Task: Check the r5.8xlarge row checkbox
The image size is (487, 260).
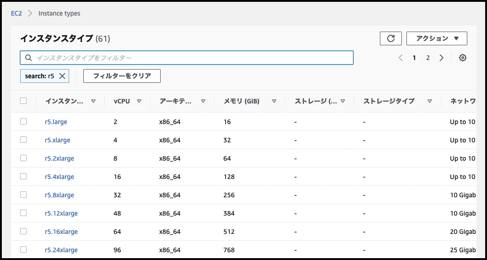Action: click(23, 195)
